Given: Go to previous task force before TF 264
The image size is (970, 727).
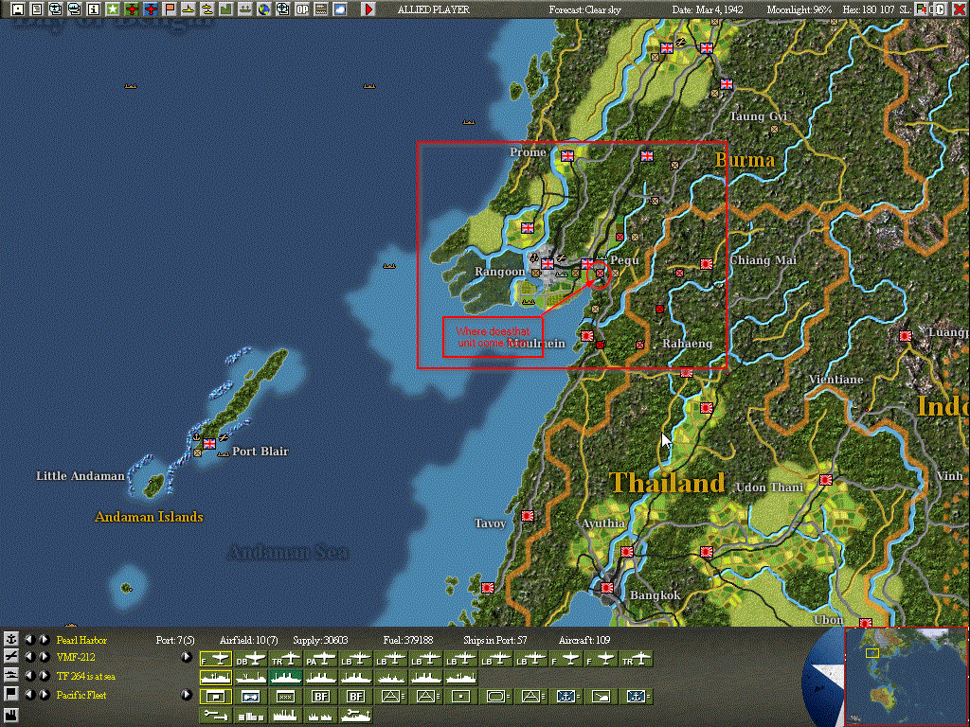Looking at the screenshot, I should [29, 676].
